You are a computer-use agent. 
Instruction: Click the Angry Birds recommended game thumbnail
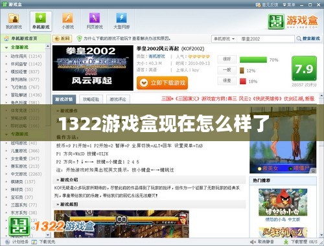click(283, 202)
